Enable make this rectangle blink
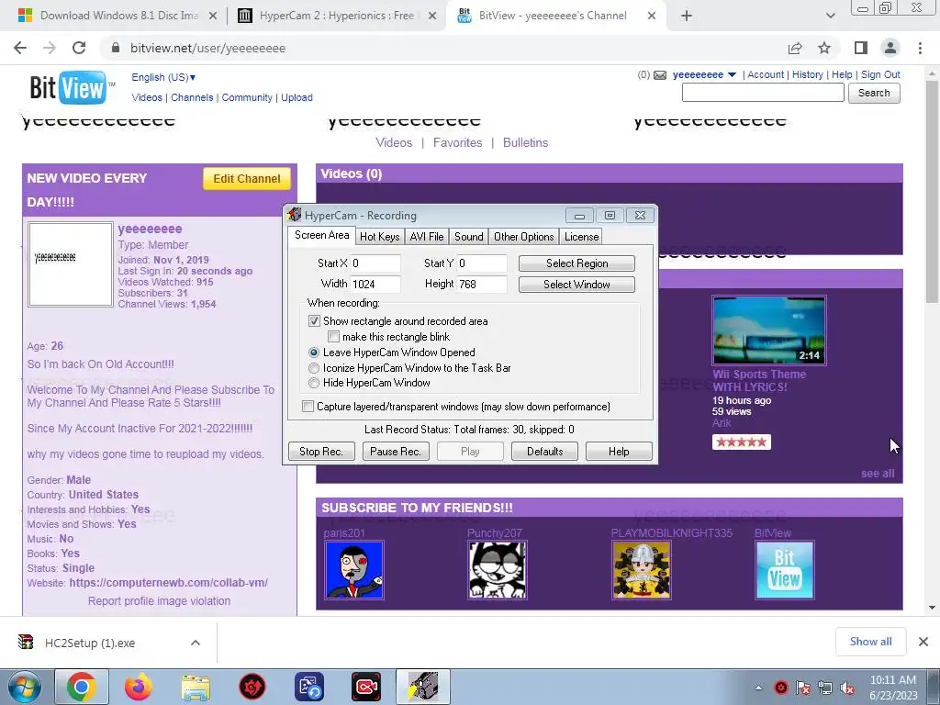940x705 pixels. click(x=333, y=337)
